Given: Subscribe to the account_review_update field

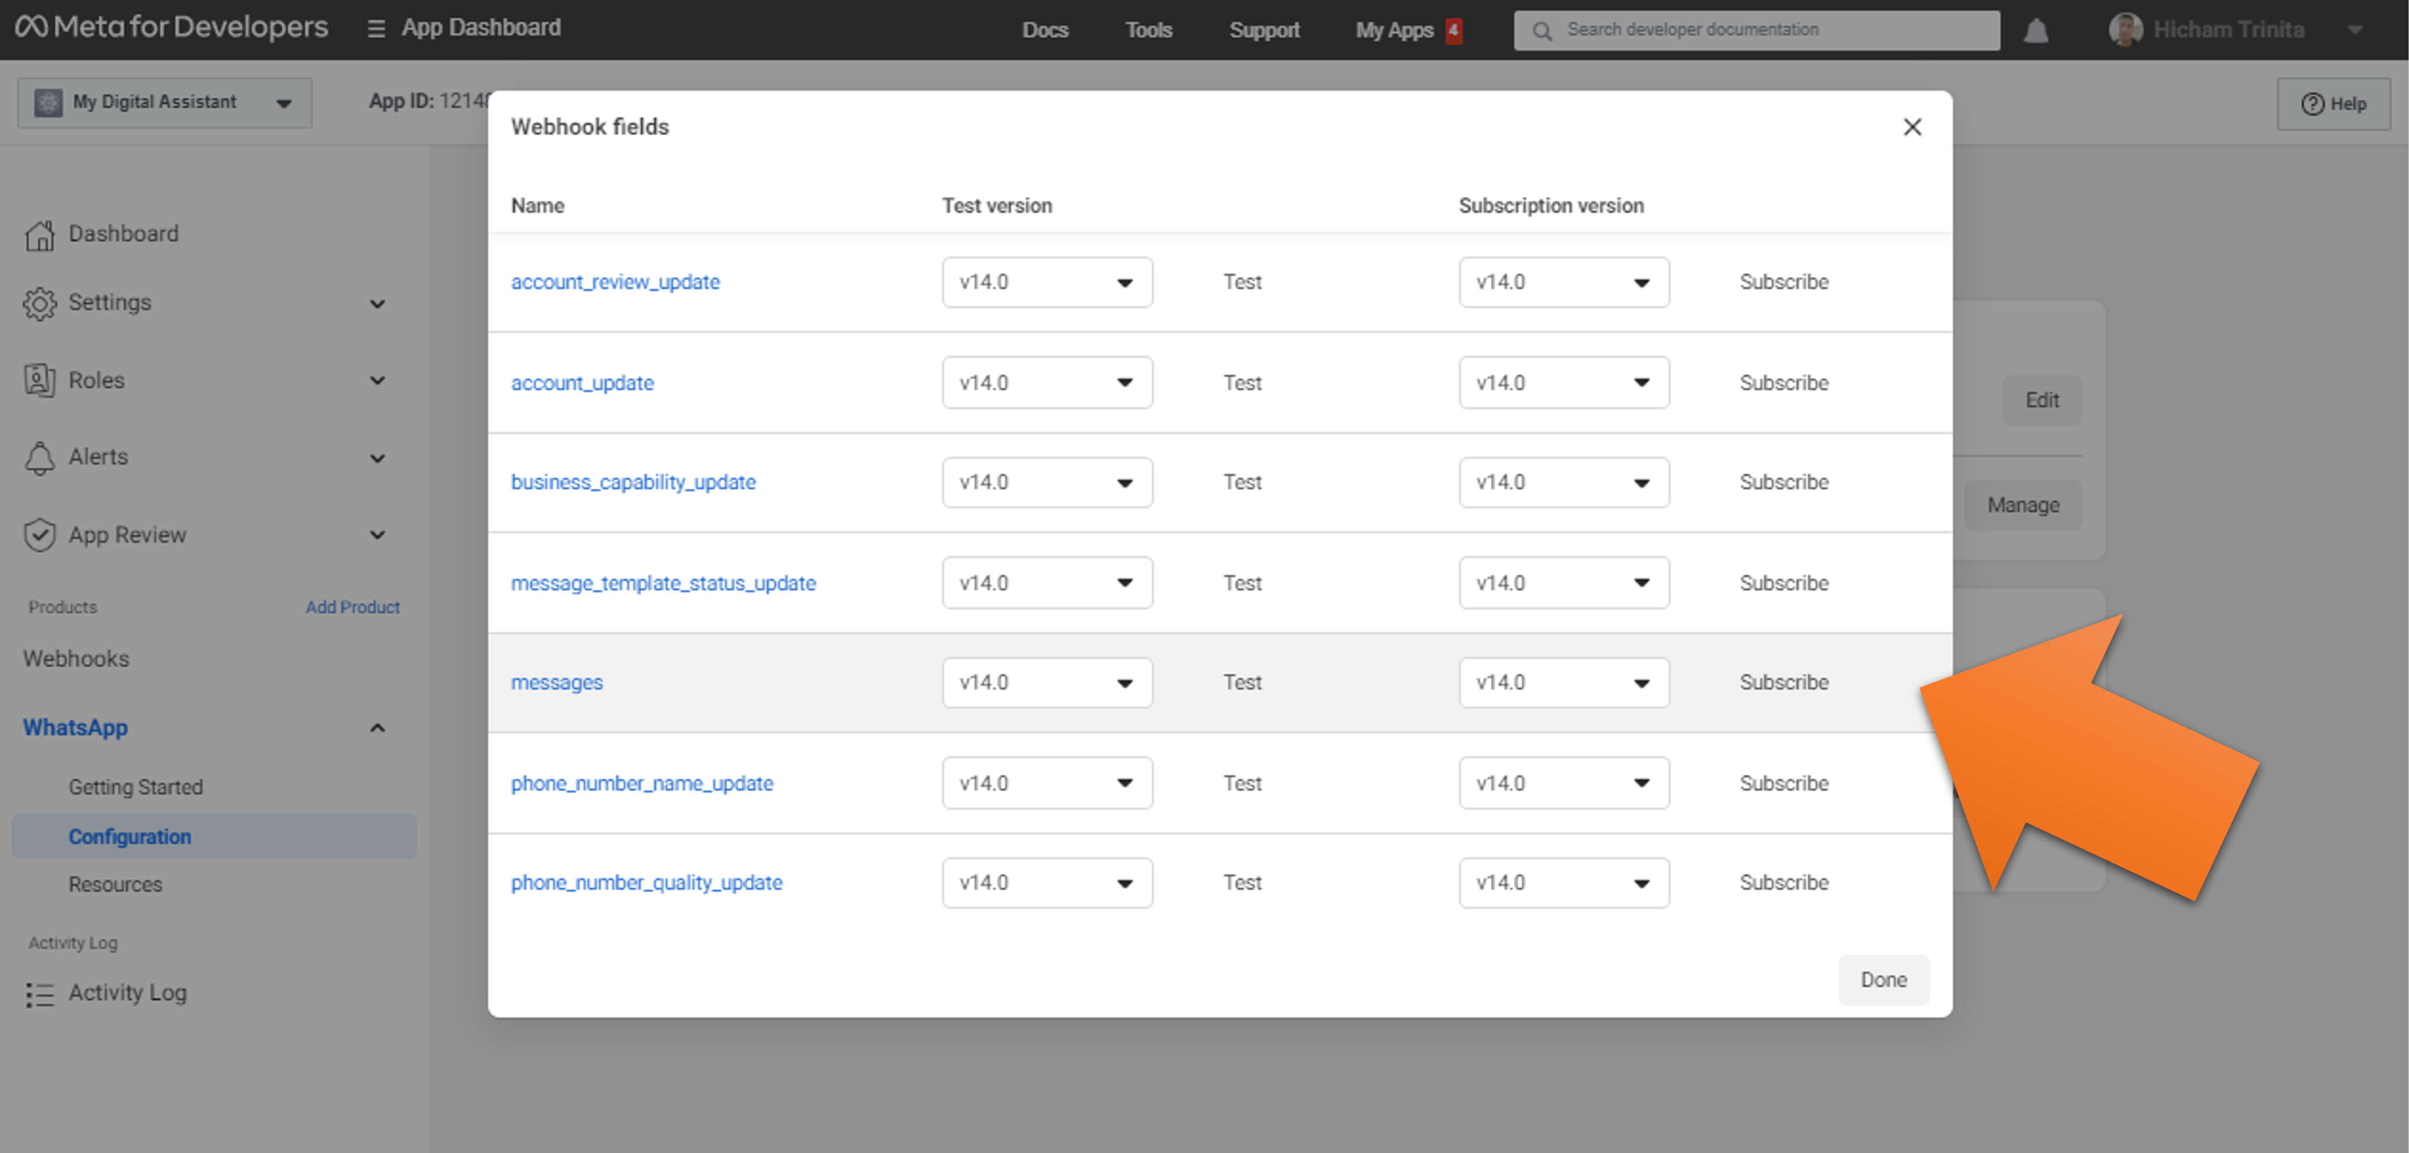Looking at the screenshot, I should pos(1783,282).
